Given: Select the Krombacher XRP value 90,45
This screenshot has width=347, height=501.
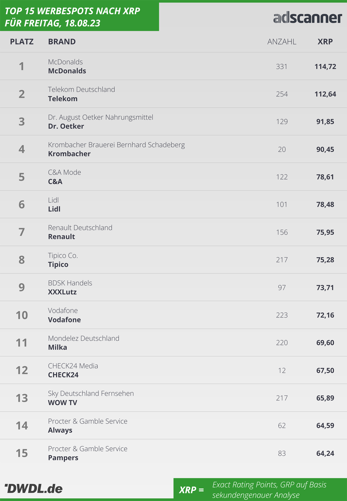Looking at the screenshot, I should coord(325,149).
